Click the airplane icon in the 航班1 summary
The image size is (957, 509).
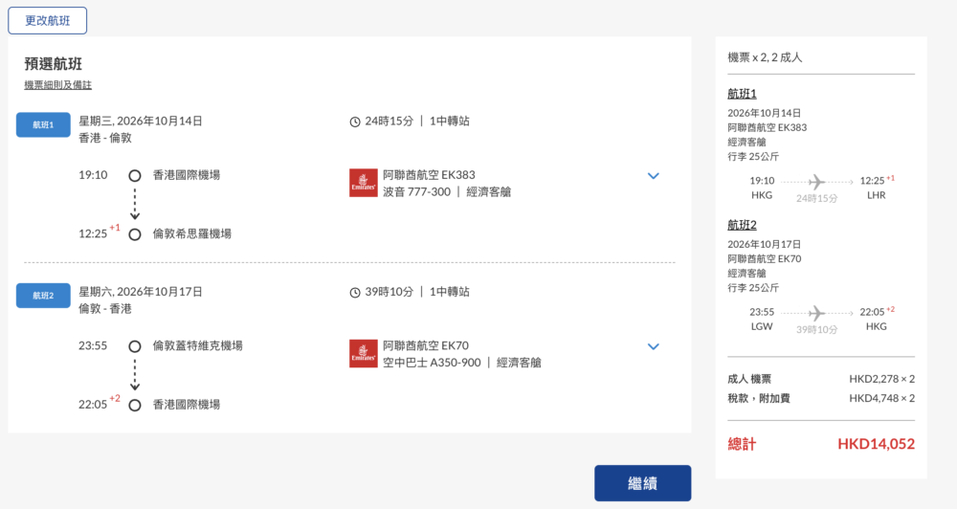tap(816, 182)
